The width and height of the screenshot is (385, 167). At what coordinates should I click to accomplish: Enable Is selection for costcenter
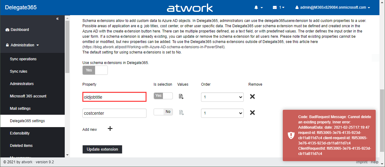163,112
